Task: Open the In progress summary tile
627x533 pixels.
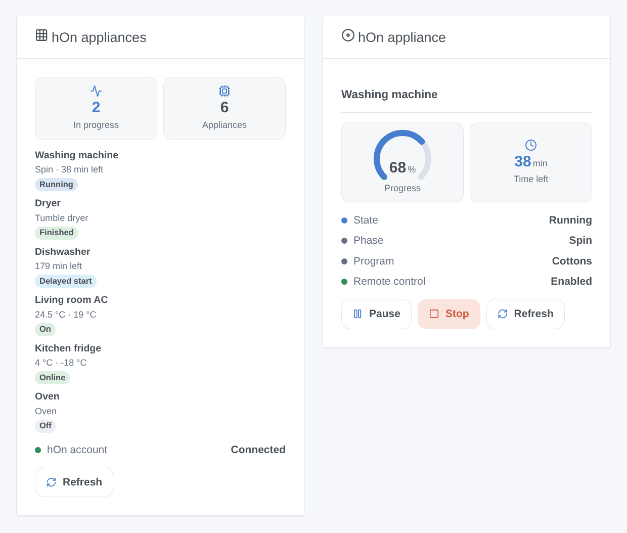Action: click(x=96, y=108)
